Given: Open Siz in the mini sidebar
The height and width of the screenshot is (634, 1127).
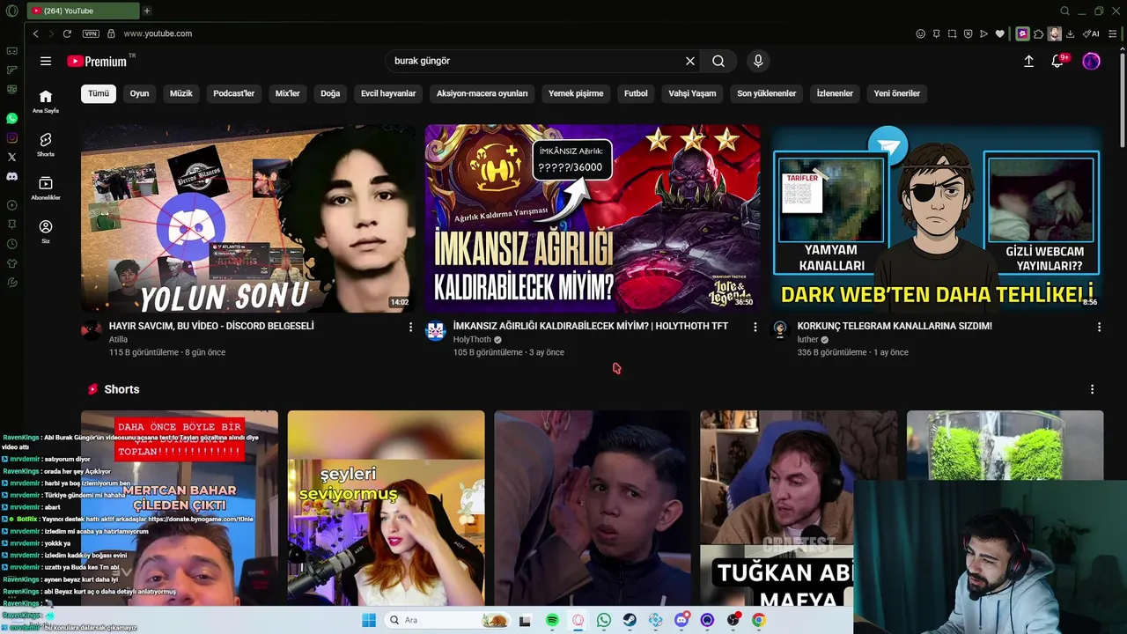Looking at the screenshot, I should point(46,232).
